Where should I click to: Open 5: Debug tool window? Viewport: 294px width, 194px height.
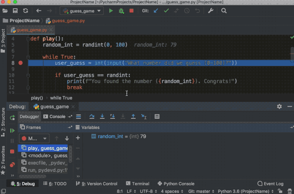click(23, 184)
